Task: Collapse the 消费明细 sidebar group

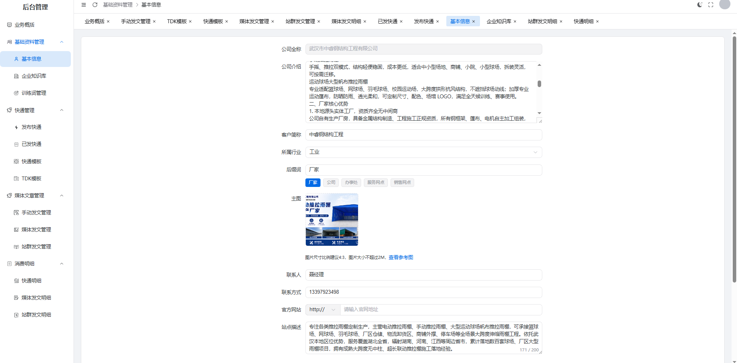Action: 35,264
